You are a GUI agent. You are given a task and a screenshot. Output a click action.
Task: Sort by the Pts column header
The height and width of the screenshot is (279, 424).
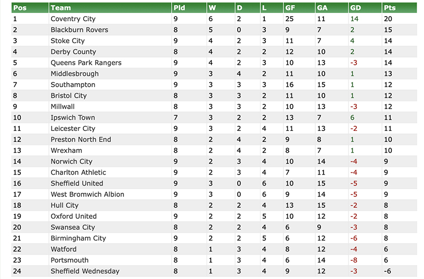pyautogui.click(x=389, y=8)
